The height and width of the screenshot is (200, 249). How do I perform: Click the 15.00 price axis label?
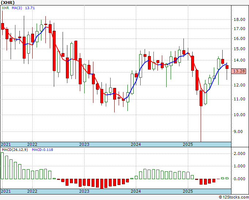[239, 49]
